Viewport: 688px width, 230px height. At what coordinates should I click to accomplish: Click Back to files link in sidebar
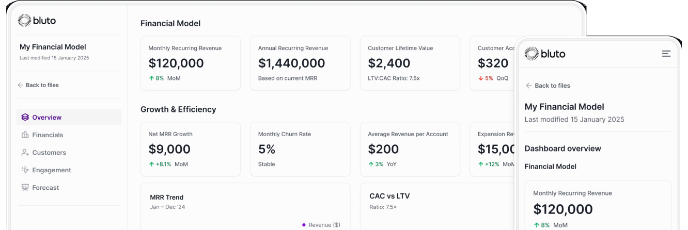click(x=42, y=85)
